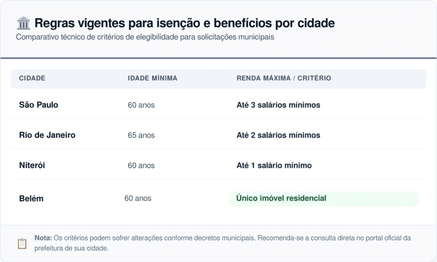Select the Niterói city name
The image size is (437, 262).
(32, 165)
